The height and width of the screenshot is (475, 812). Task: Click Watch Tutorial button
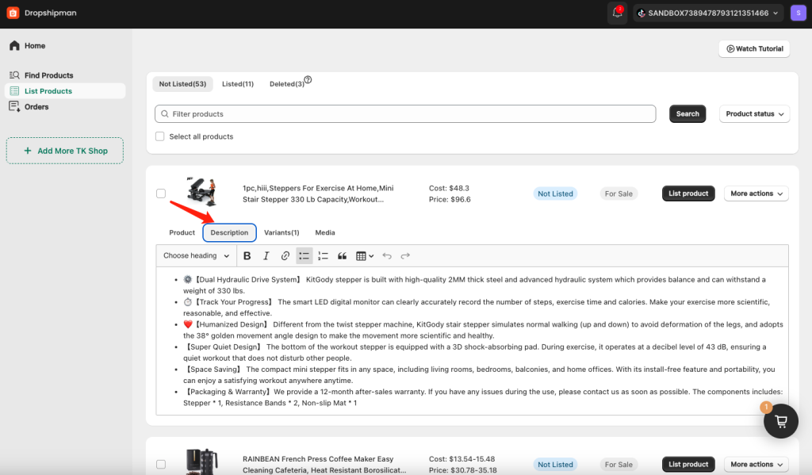pyautogui.click(x=754, y=48)
